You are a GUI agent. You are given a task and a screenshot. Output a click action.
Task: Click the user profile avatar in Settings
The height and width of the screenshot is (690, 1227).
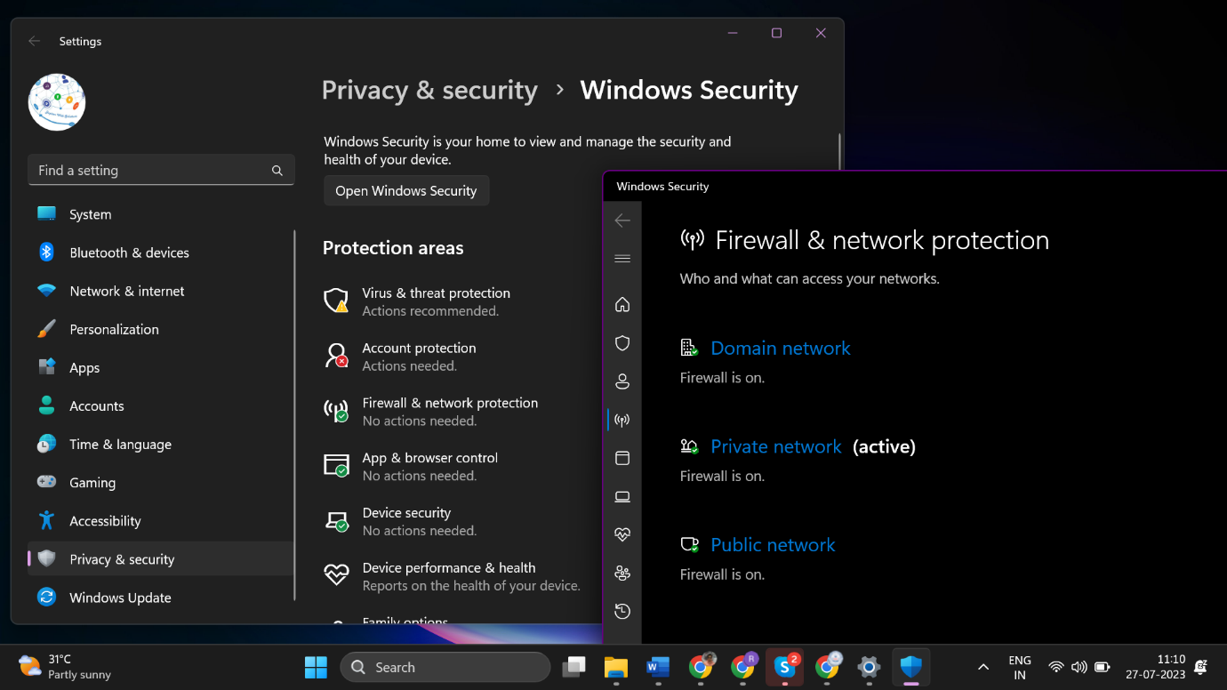click(57, 102)
